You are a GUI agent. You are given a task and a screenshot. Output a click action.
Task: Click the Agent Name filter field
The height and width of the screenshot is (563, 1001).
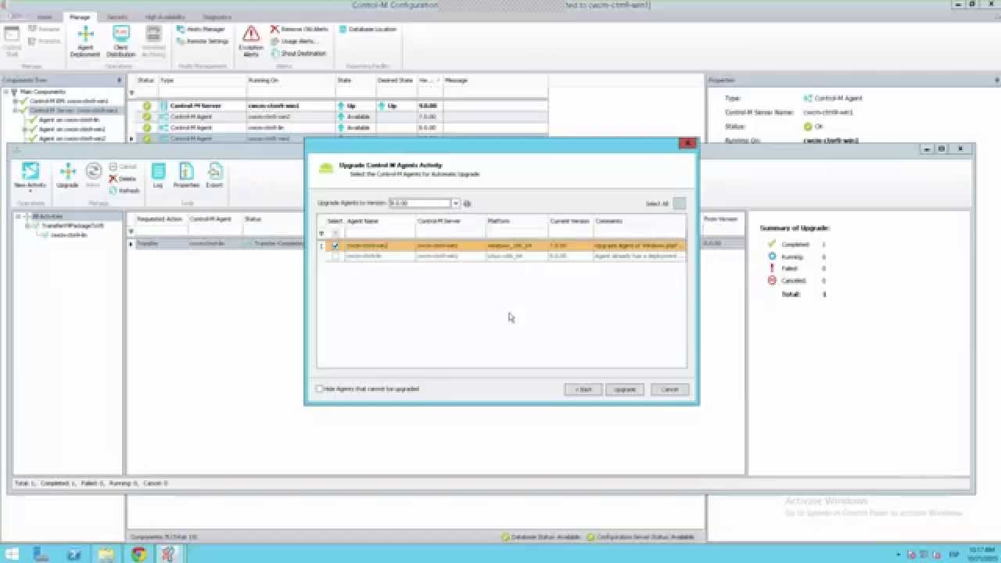[379, 232]
